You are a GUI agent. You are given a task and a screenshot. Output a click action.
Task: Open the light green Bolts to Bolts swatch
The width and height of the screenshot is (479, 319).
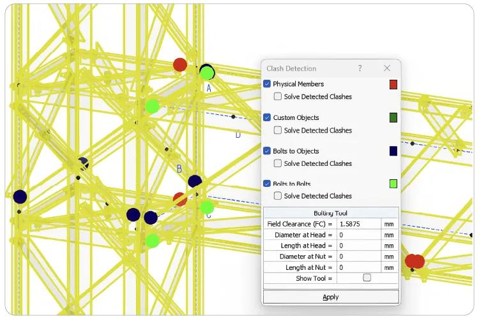click(393, 184)
